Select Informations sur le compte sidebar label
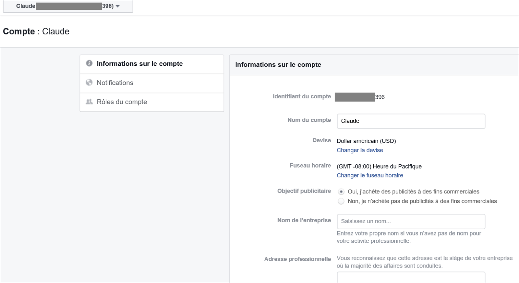 139,64
